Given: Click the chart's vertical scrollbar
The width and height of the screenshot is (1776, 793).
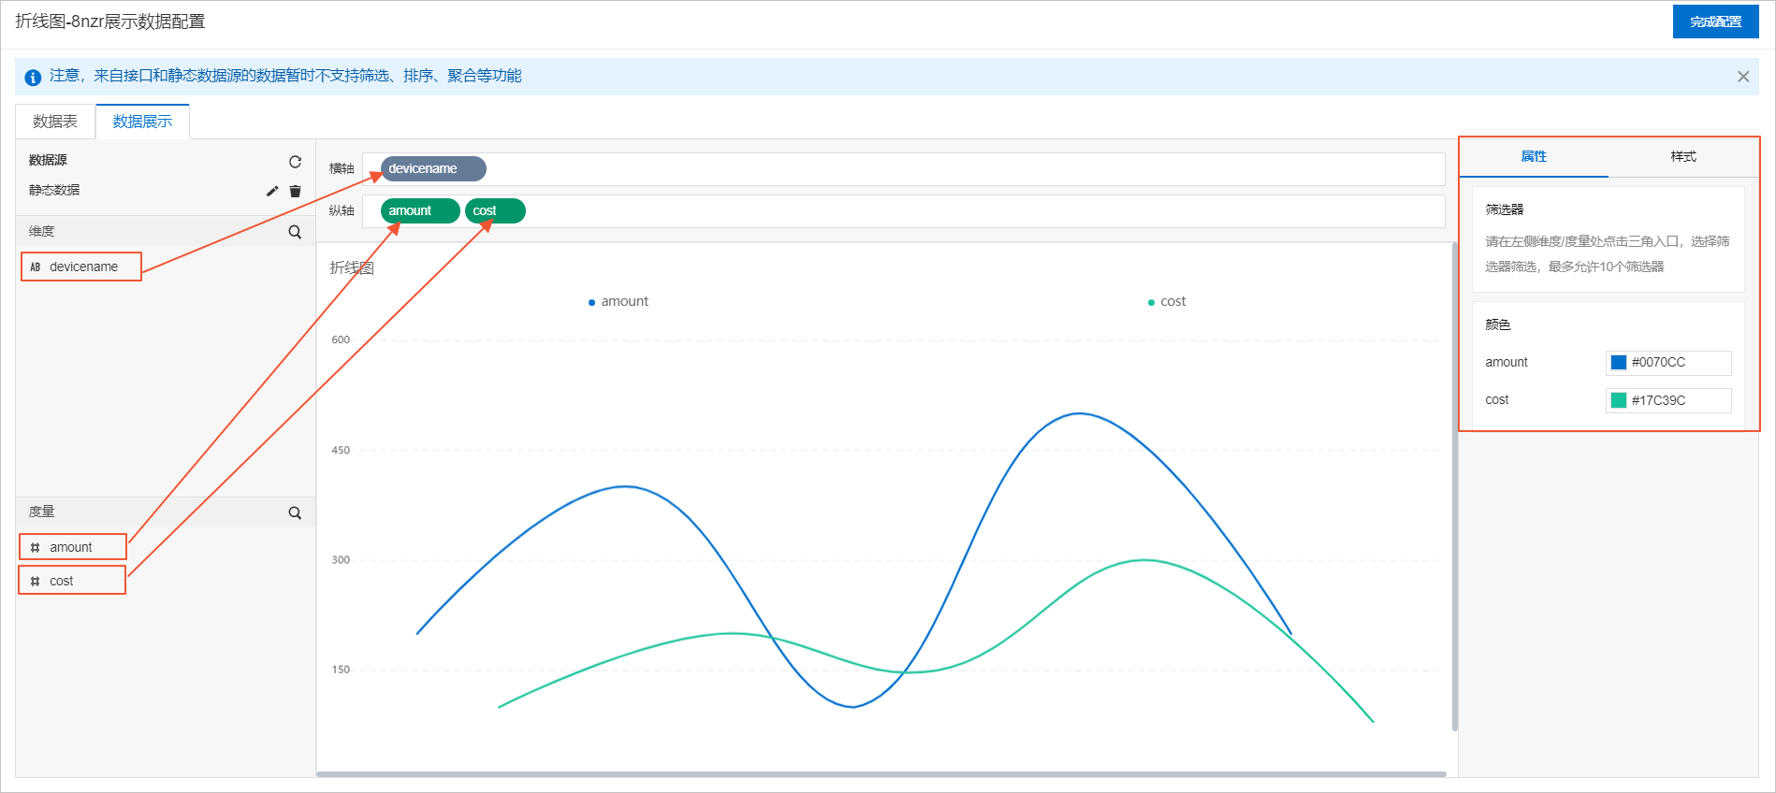Looking at the screenshot, I should (x=1454, y=486).
